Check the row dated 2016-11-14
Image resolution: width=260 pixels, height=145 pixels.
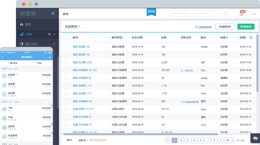click(x=66, y=47)
